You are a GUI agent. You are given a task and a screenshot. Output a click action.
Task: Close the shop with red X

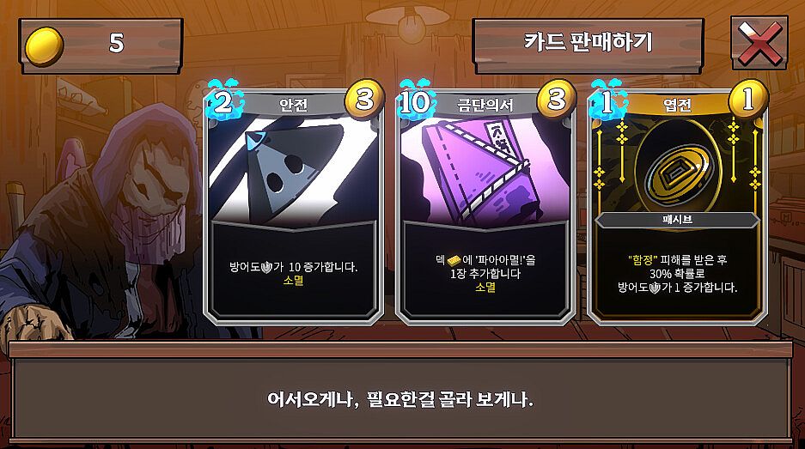(759, 43)
